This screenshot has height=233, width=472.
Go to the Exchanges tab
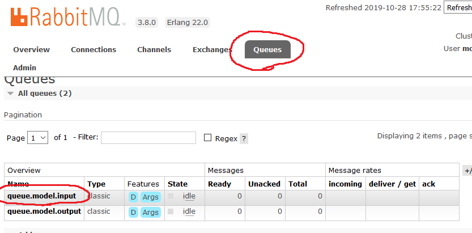(212, 50)
